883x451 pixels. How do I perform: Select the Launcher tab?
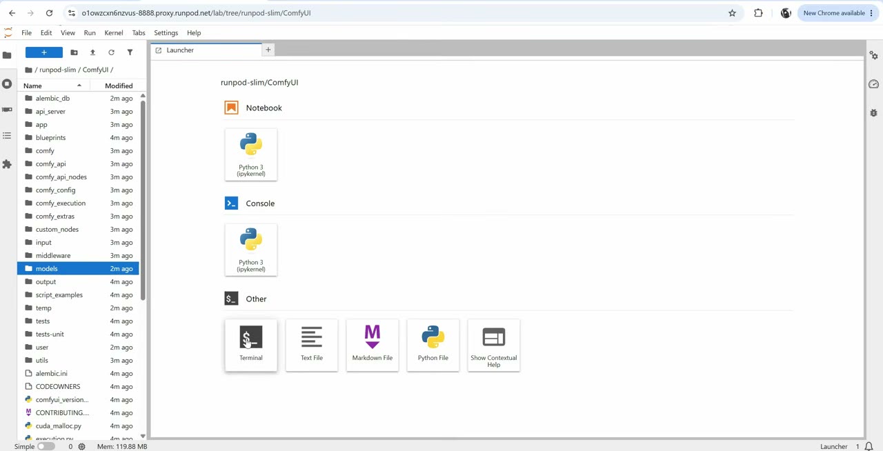pyautogui.click(x=206, y=50)
